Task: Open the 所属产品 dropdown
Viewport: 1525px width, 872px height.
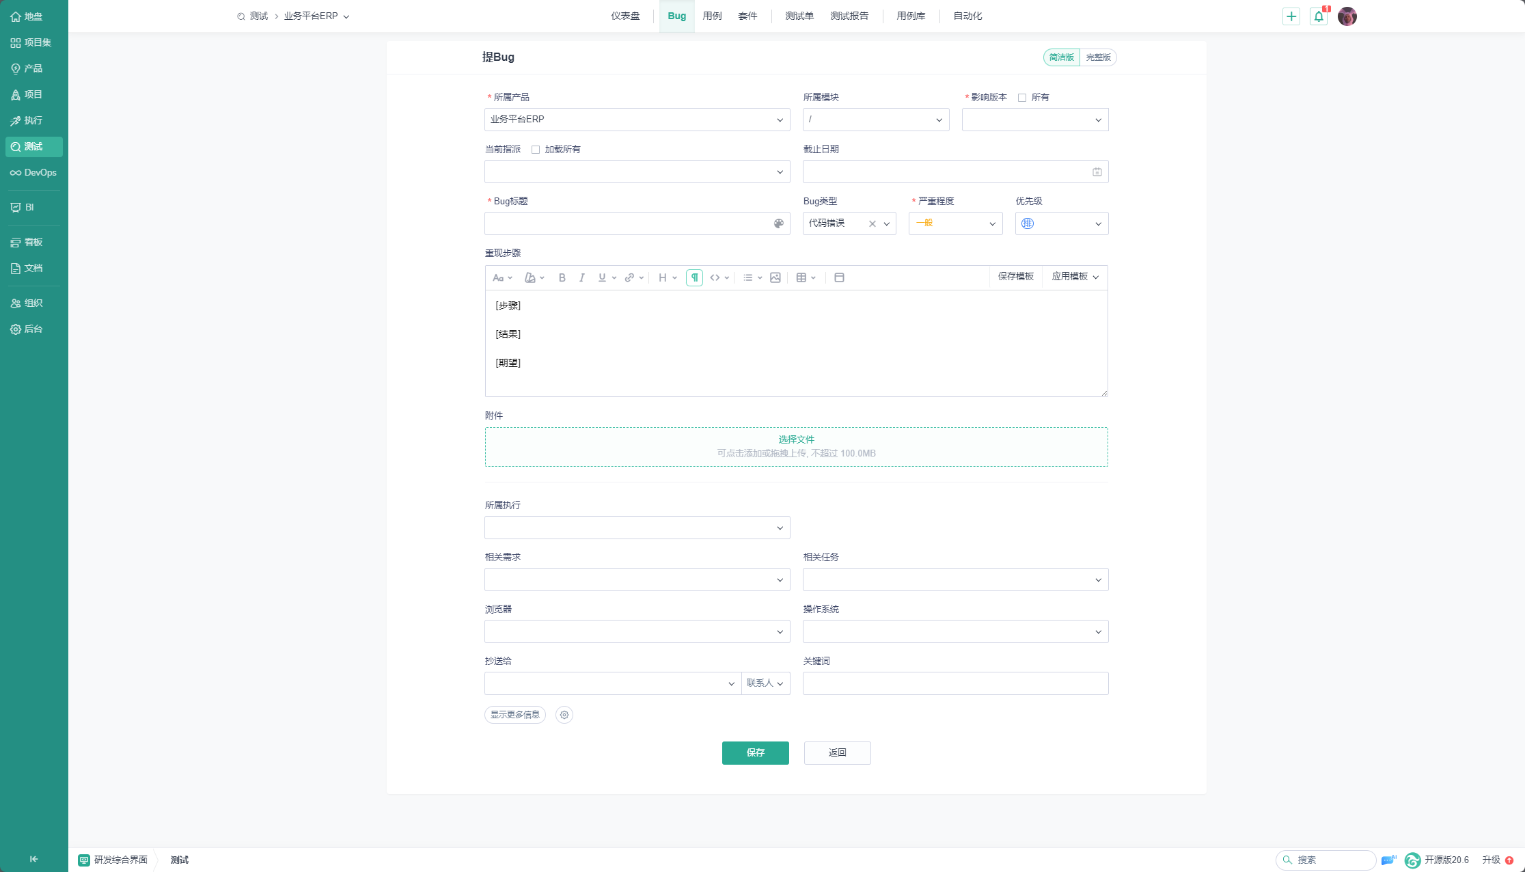Action: coord(637,120)
